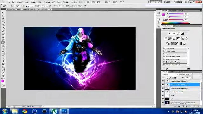Select the Zoom tool in toolbox
The width and height of the screenshot is (203, 114).
[3, 76]
